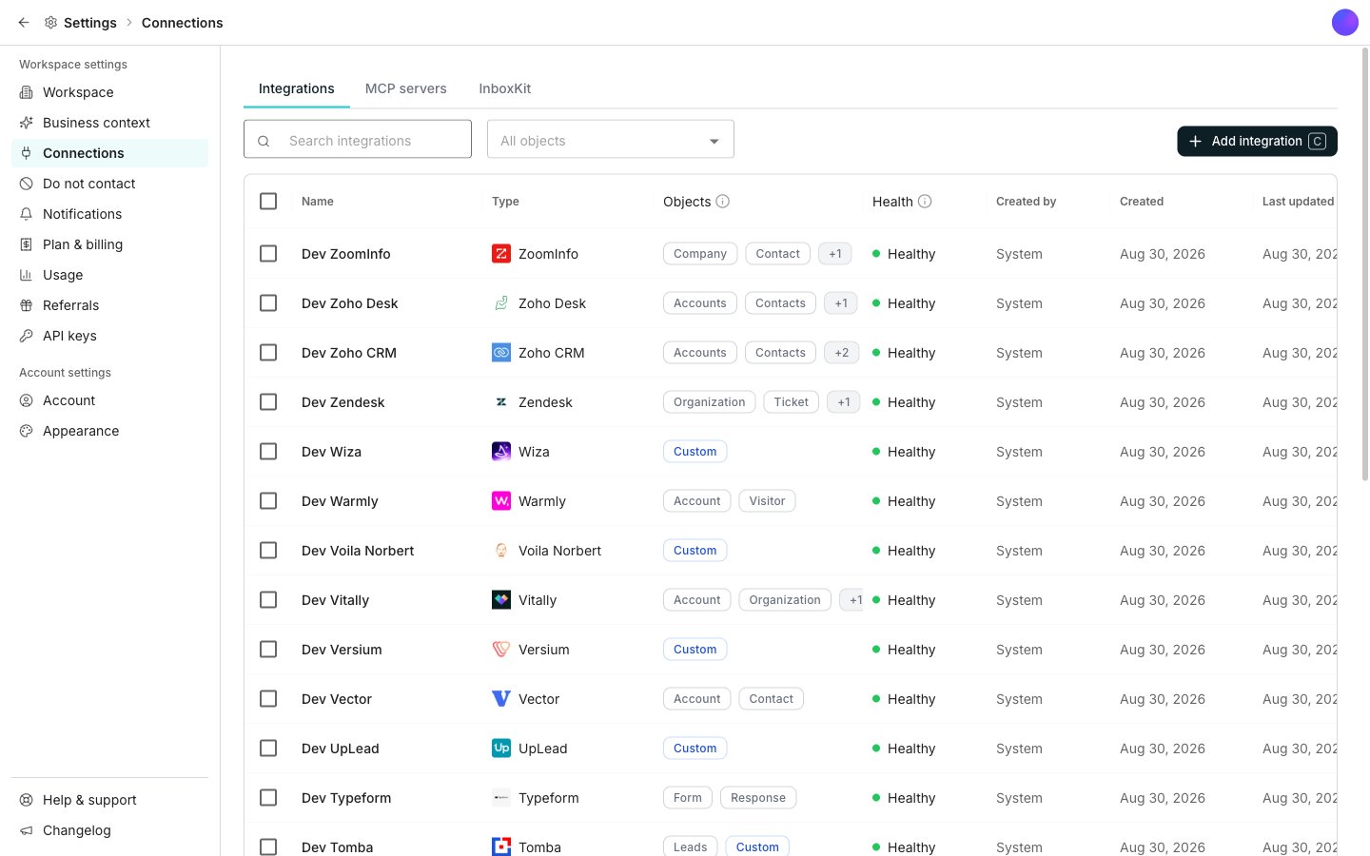Click the Response tag on Dev Typeform
The width and height of the screenshot is (1370, 856).
[758, 798]
